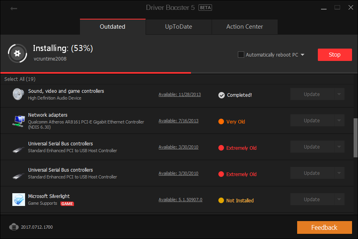Click the Microsoft Silverlight icon

click(18, 200)
